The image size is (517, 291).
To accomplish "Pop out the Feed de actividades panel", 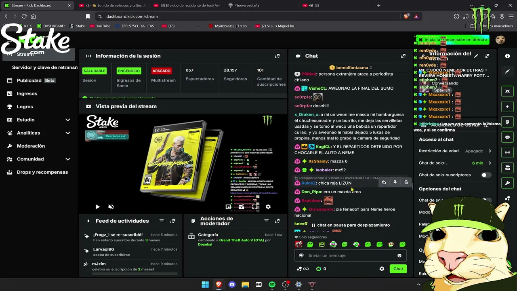I will (172, 221).
